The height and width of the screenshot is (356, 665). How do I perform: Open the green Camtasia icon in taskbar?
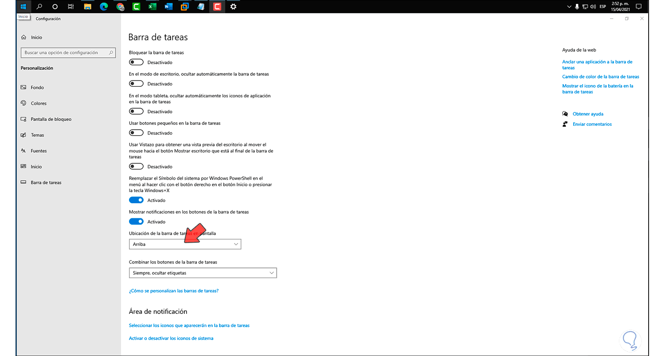[x=136, y=7]
